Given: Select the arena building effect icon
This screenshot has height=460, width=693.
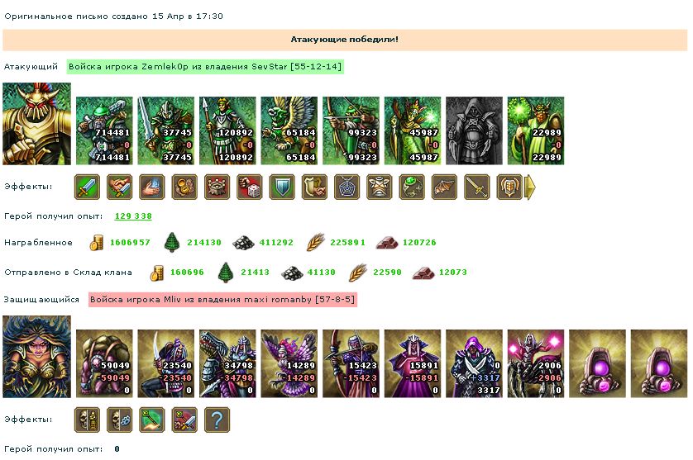Looking at the screenshot, I should (217, 187).
